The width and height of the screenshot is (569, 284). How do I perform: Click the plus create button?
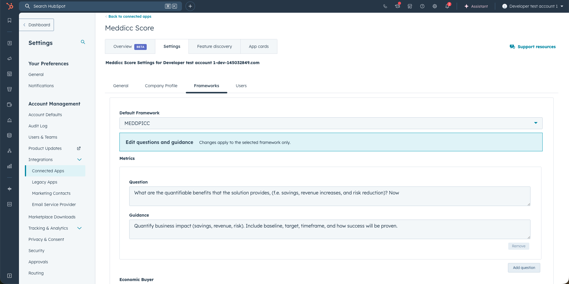(x=190, y=6)
